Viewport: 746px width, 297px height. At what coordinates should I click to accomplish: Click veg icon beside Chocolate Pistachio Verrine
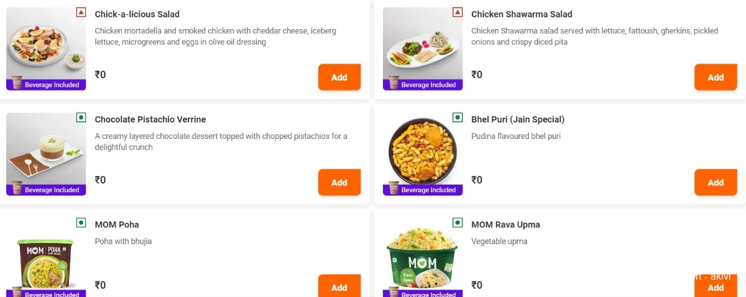(x=81, y=117)
